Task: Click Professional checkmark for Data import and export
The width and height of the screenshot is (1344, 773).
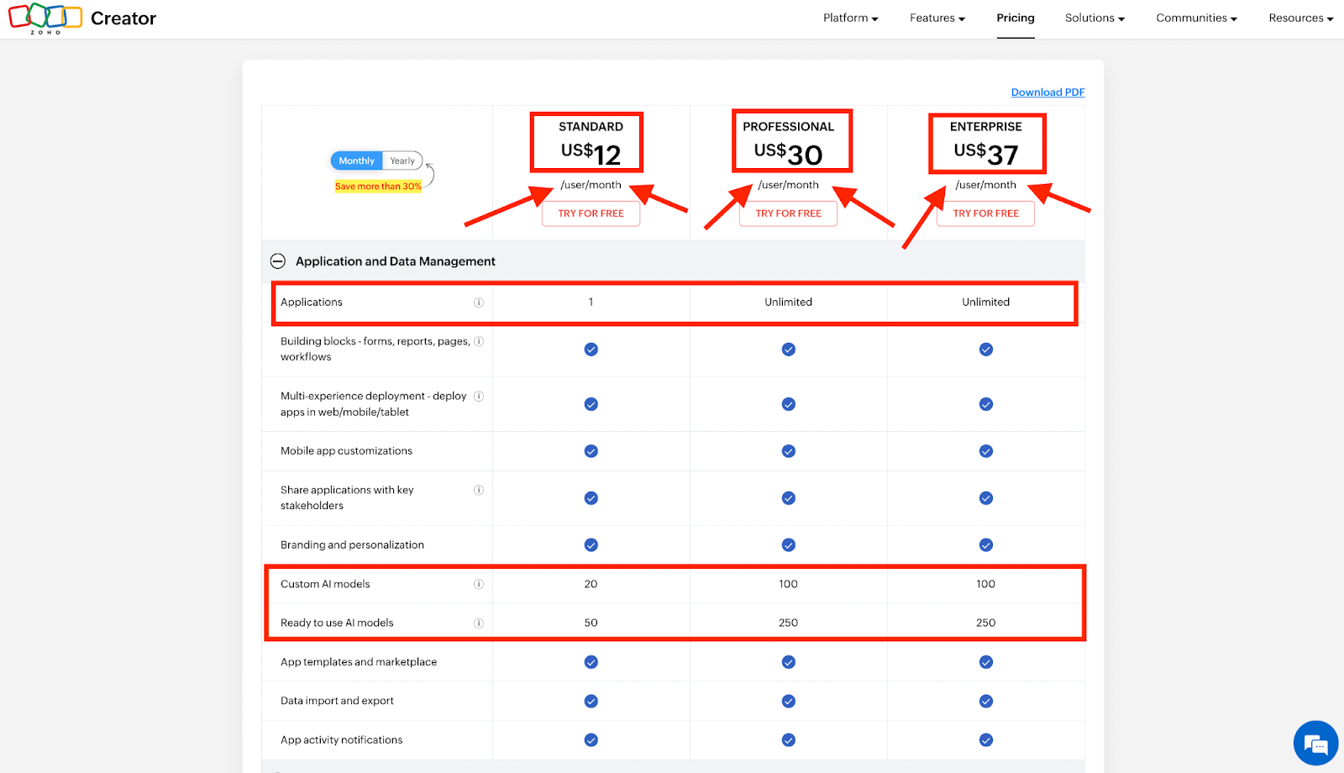Action: [789, 702]
